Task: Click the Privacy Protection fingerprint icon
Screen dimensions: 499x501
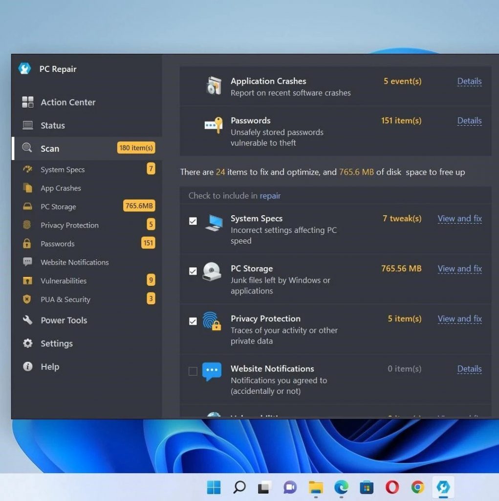Action: (212, 321)
